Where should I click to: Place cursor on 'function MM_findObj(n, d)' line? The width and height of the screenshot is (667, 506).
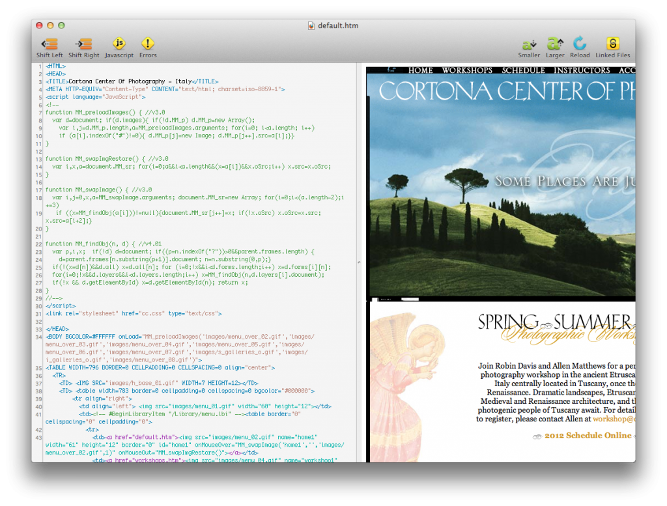pos(104,244)
